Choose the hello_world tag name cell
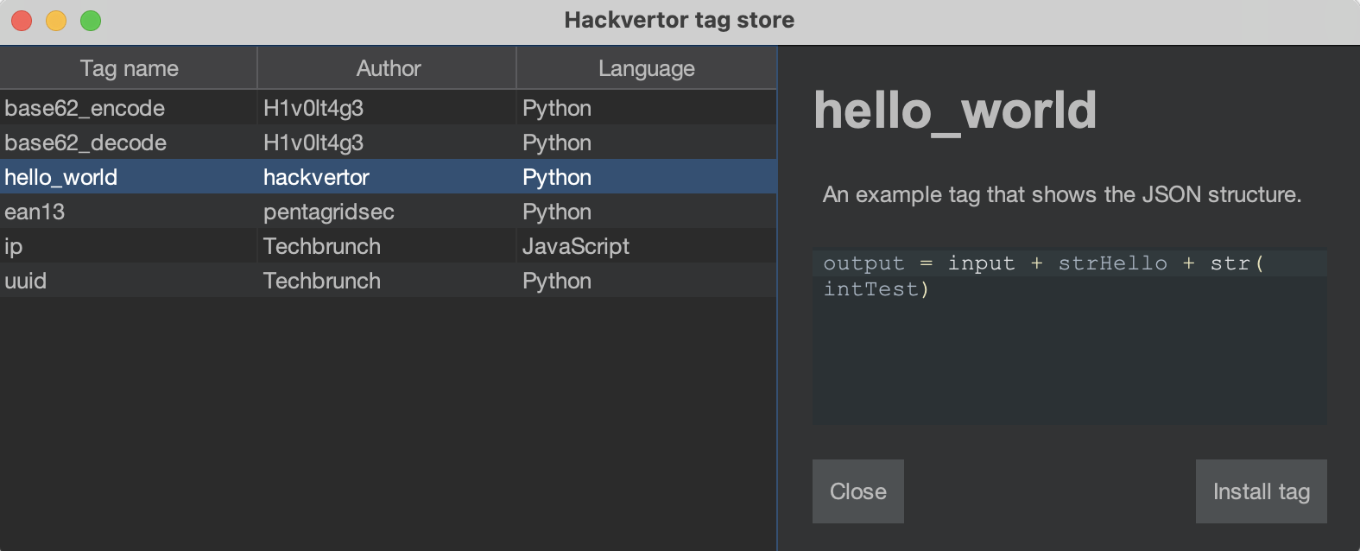 61,177
